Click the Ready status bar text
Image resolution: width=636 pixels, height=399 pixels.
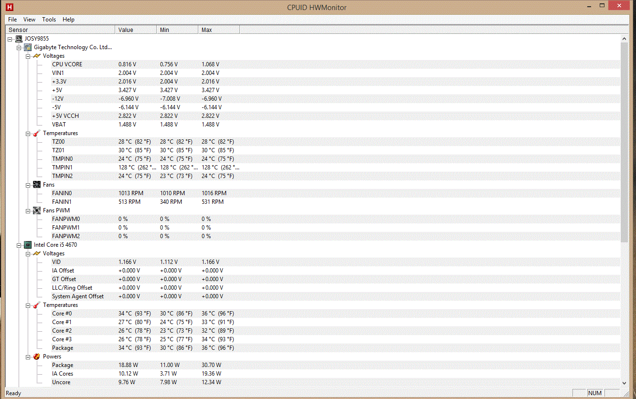(x=13, y=393)
